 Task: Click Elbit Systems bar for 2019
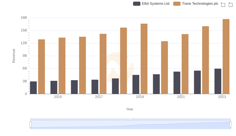point(136,84)
